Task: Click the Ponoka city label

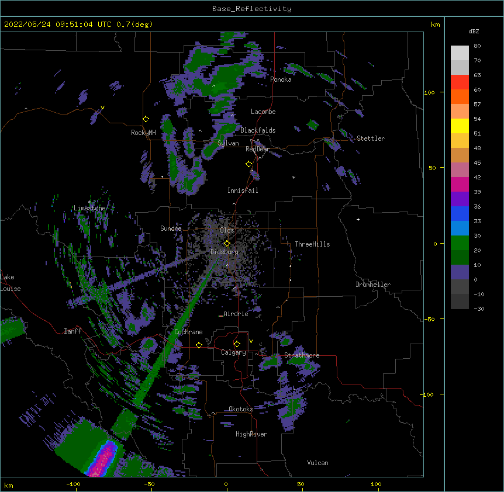Action: point(281,79)
